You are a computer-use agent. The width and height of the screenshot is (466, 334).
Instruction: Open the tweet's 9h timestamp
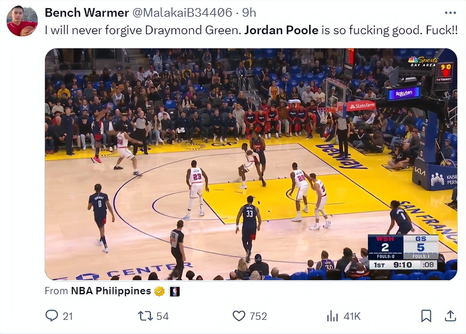(249, 13)
